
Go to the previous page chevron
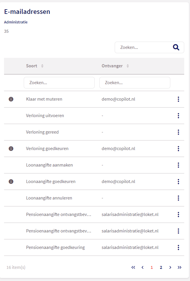(142, 267)
